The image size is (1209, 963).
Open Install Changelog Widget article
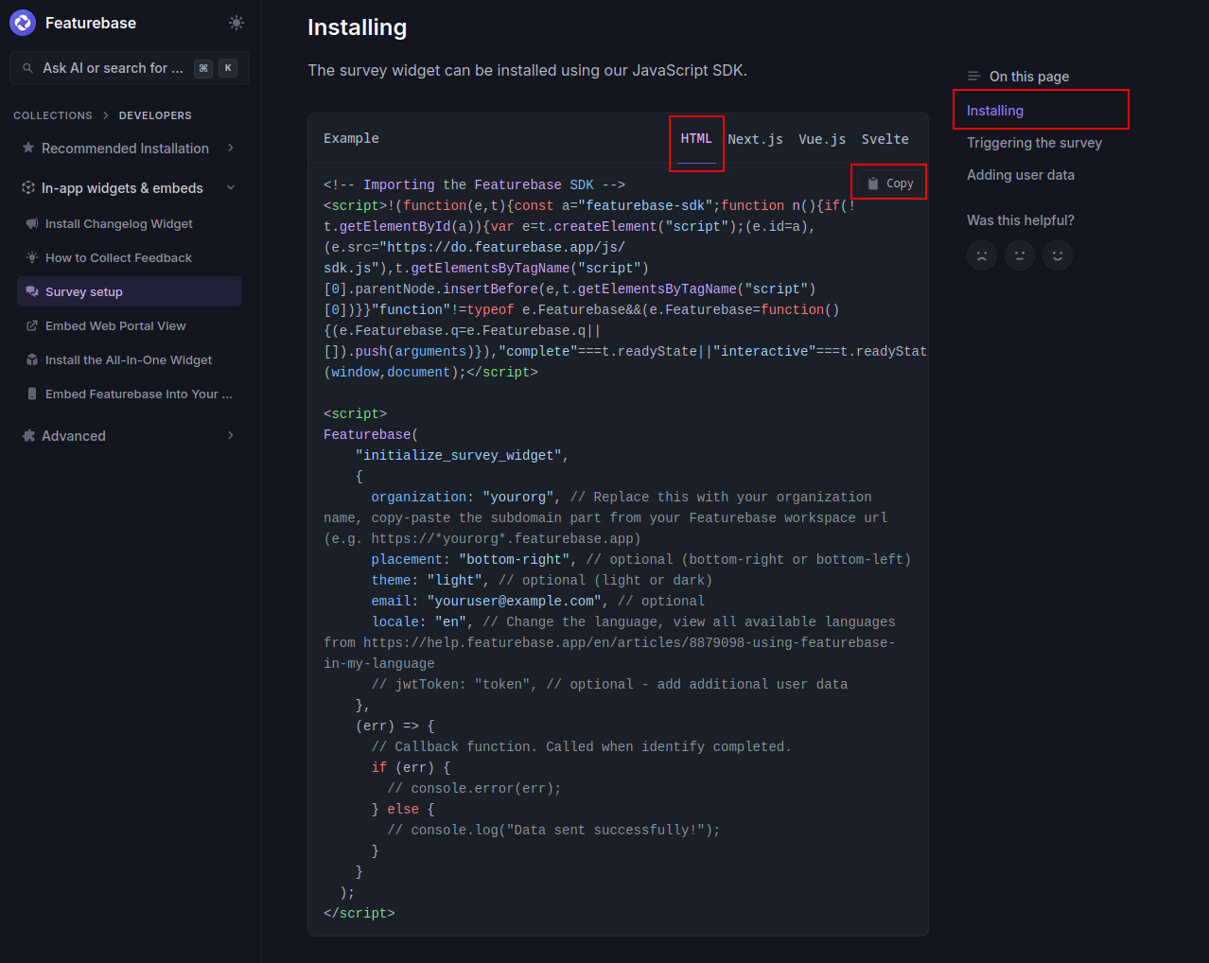coord(119,224)
